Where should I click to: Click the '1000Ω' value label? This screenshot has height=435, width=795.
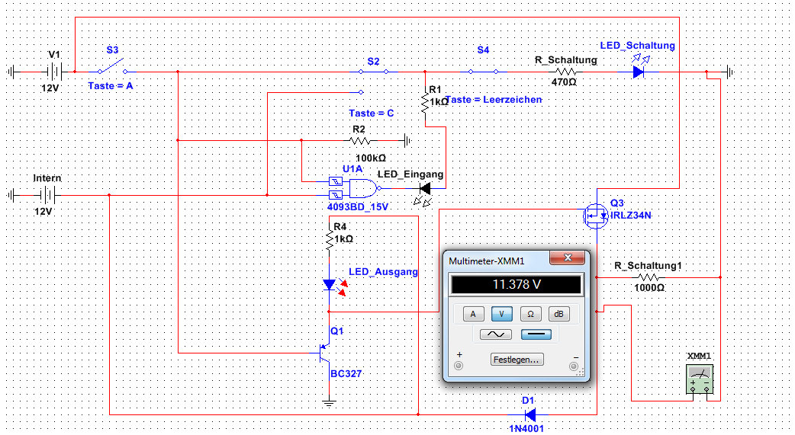point(649,288)
